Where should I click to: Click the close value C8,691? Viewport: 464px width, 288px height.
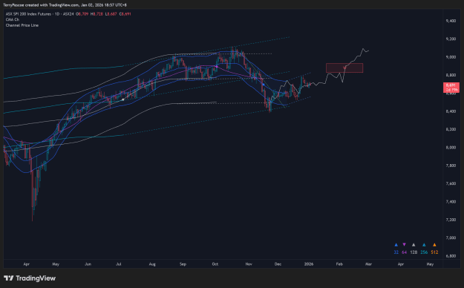coord(125,14)
